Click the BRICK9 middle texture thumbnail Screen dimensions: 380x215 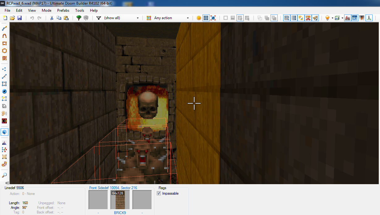click(x=120, y=200)
